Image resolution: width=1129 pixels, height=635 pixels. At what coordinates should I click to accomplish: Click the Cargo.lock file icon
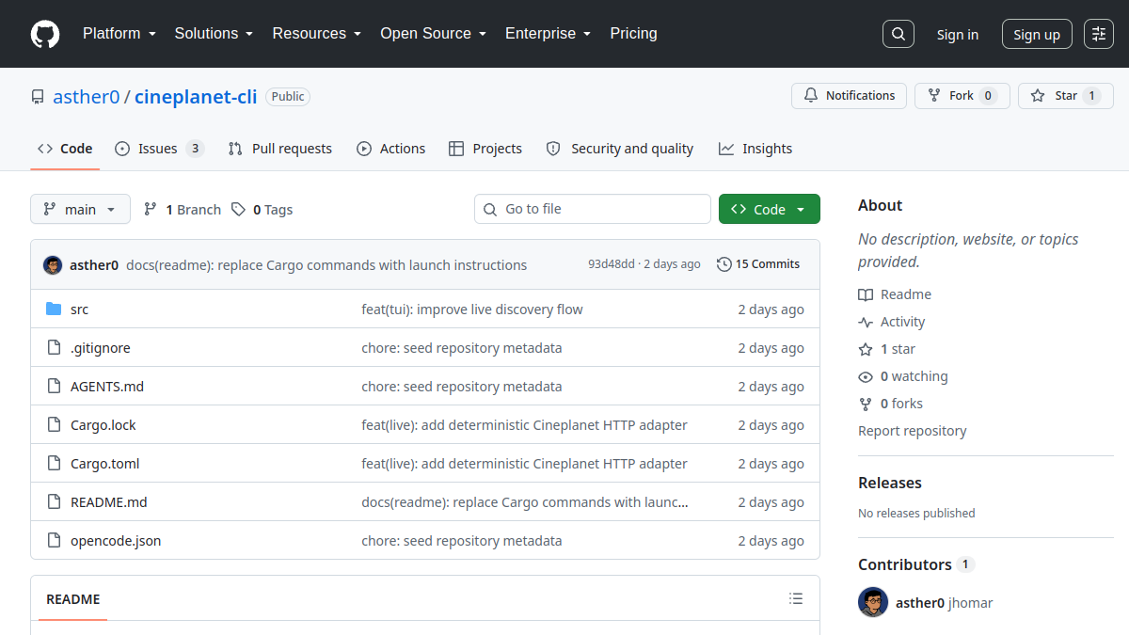point(54,425)
